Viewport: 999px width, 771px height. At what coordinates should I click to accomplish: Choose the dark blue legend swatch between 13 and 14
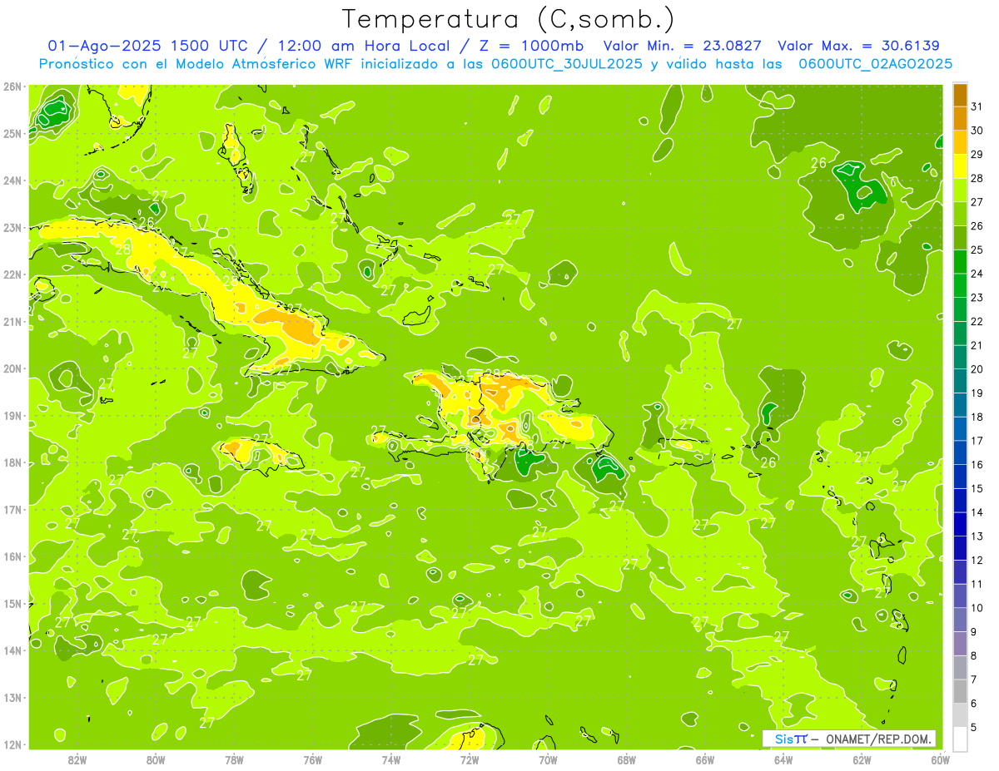coord(960,524)
